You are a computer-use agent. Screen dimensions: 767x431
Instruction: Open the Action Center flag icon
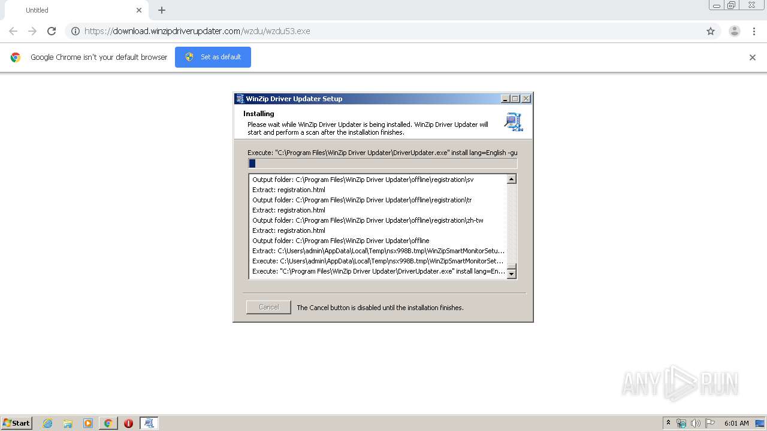click(x=710, y=423)
